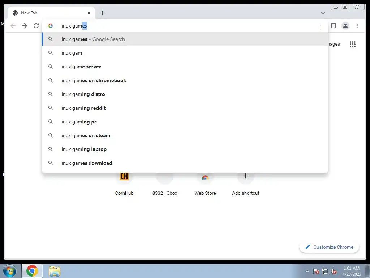Pick 'linux game server' suggestion
This screenshot has width=370, height=278.
click(x=185, y=67)
